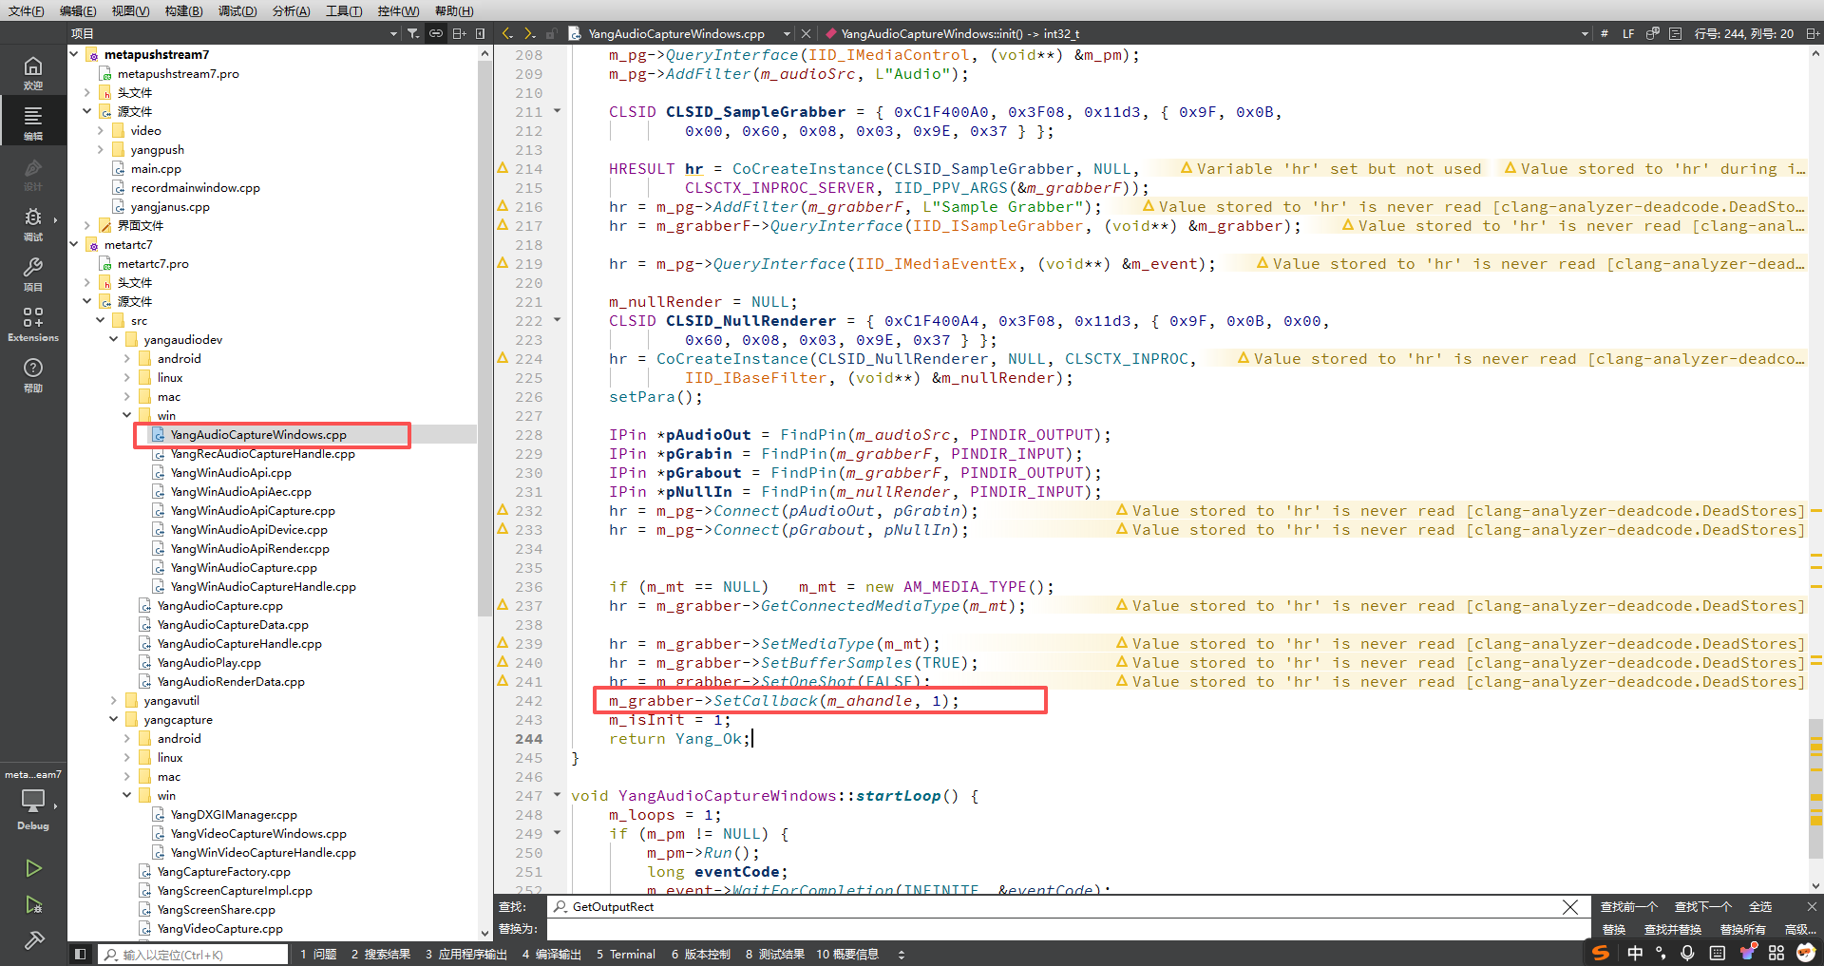Open the 5 Terminal output pane
Viewport: 1824px width, 966px height.
point(625,955)
